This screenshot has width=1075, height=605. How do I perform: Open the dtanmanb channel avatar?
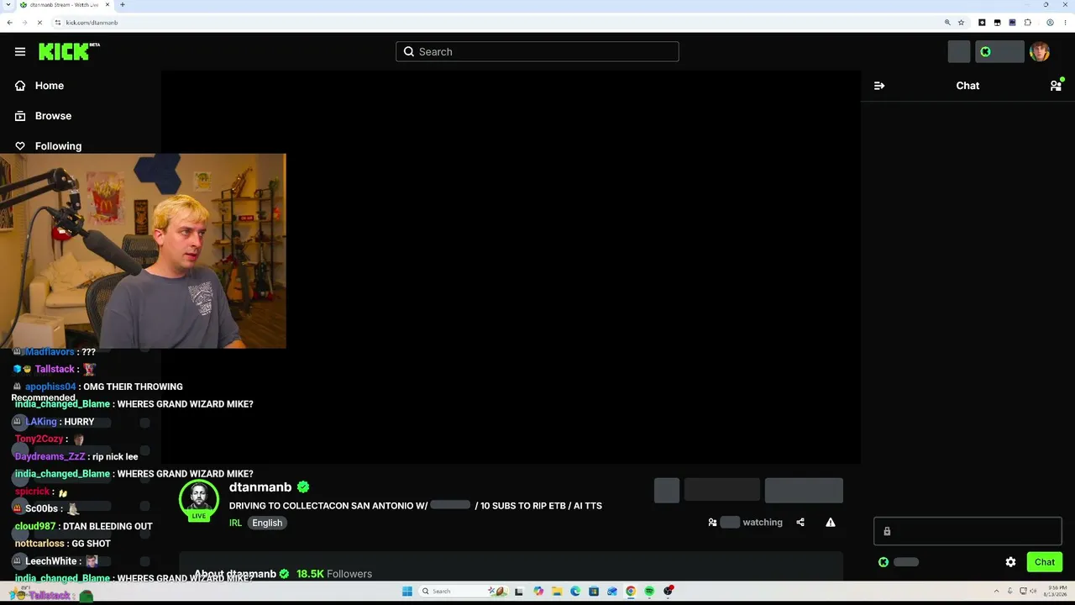tap(199, 499)
